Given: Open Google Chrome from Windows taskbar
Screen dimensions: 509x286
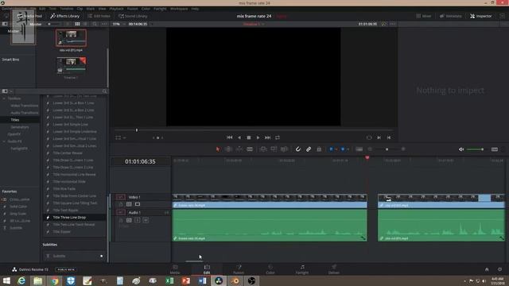Looking at the screenshot, I should [x=55, y=280].
